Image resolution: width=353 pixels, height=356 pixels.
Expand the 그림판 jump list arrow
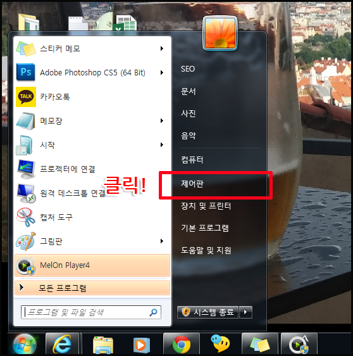tap(162, 241)
